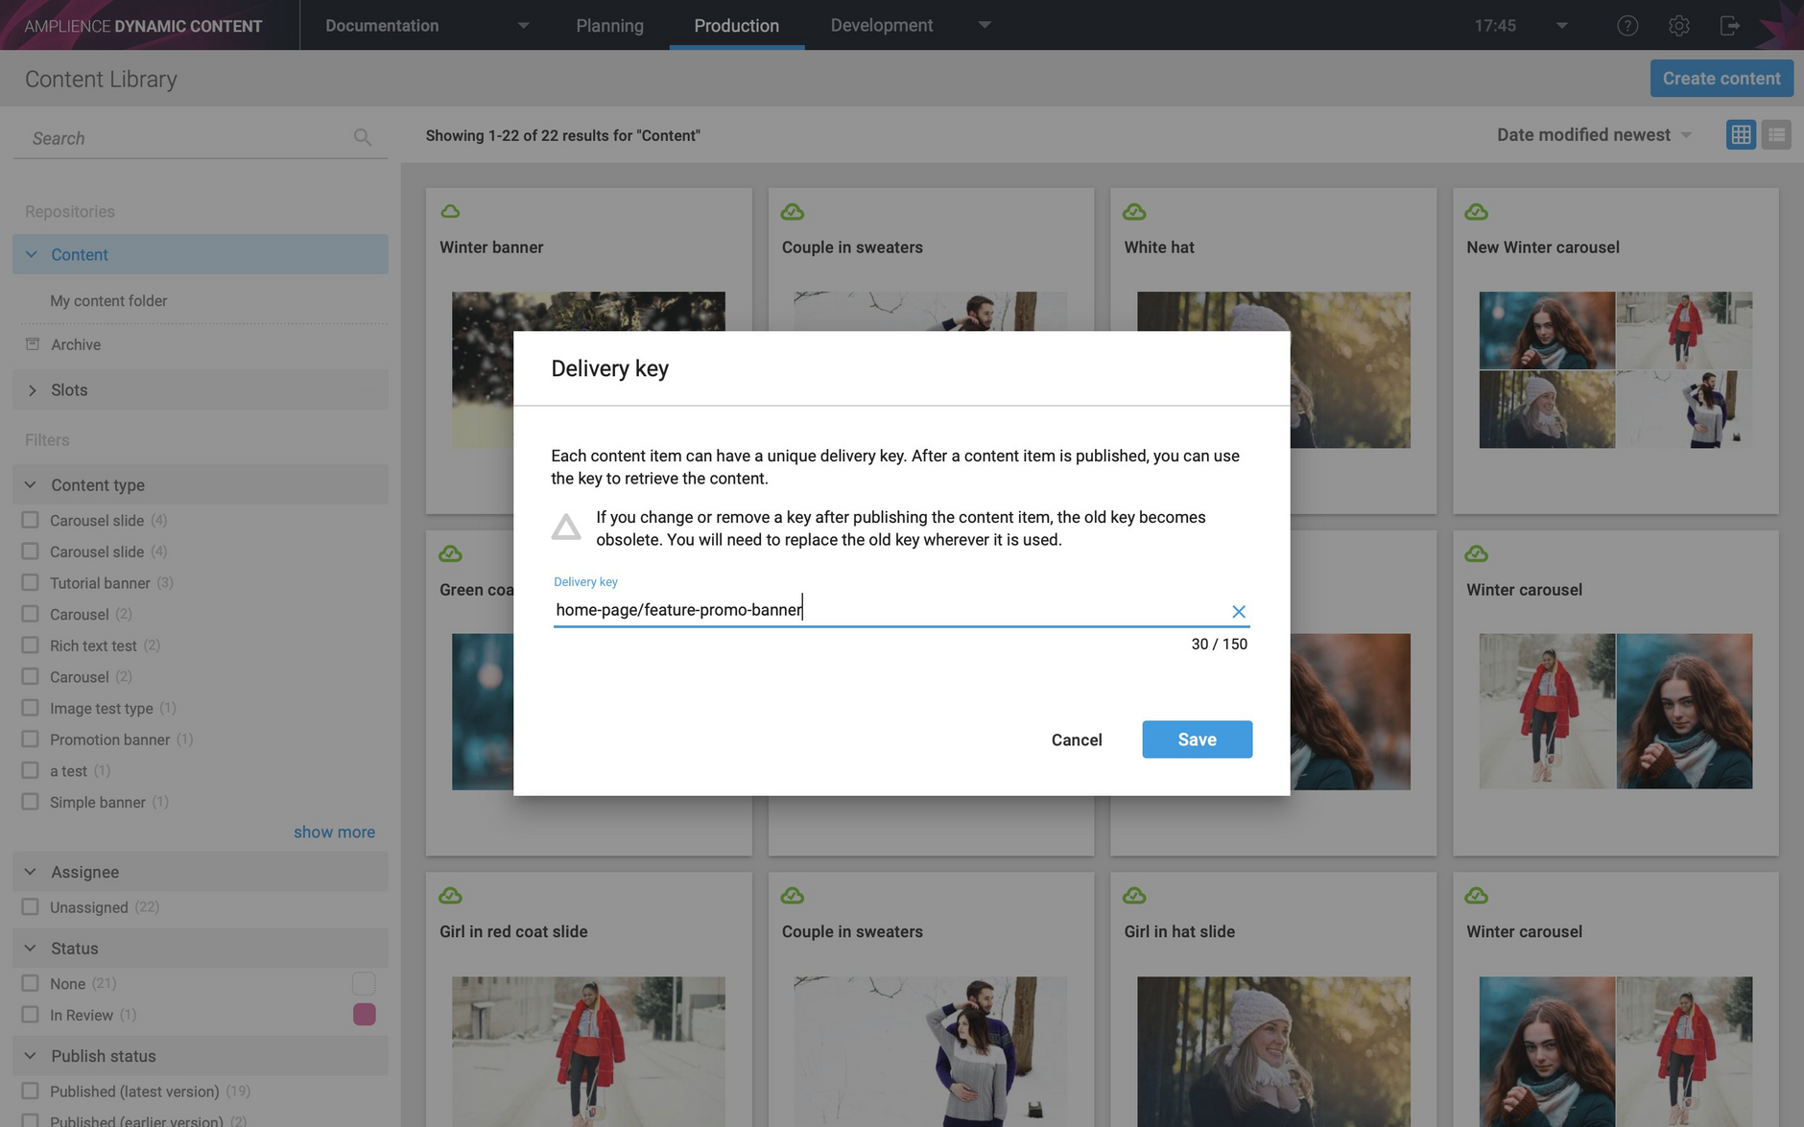The width and height of the screenshot is (1804, 1127).
Task: Click inside the Delivery key text field
Action: (x=864, y=609)
